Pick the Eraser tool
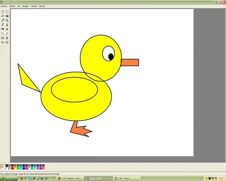This screenshot has height=181, width=226. pos(3,16)
